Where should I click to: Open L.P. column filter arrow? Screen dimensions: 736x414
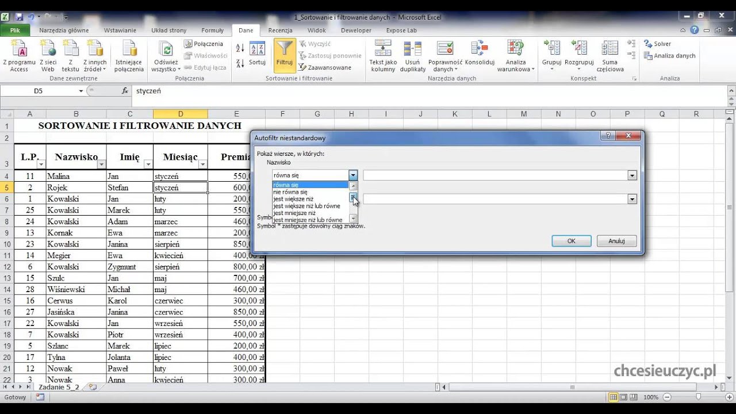41,164
